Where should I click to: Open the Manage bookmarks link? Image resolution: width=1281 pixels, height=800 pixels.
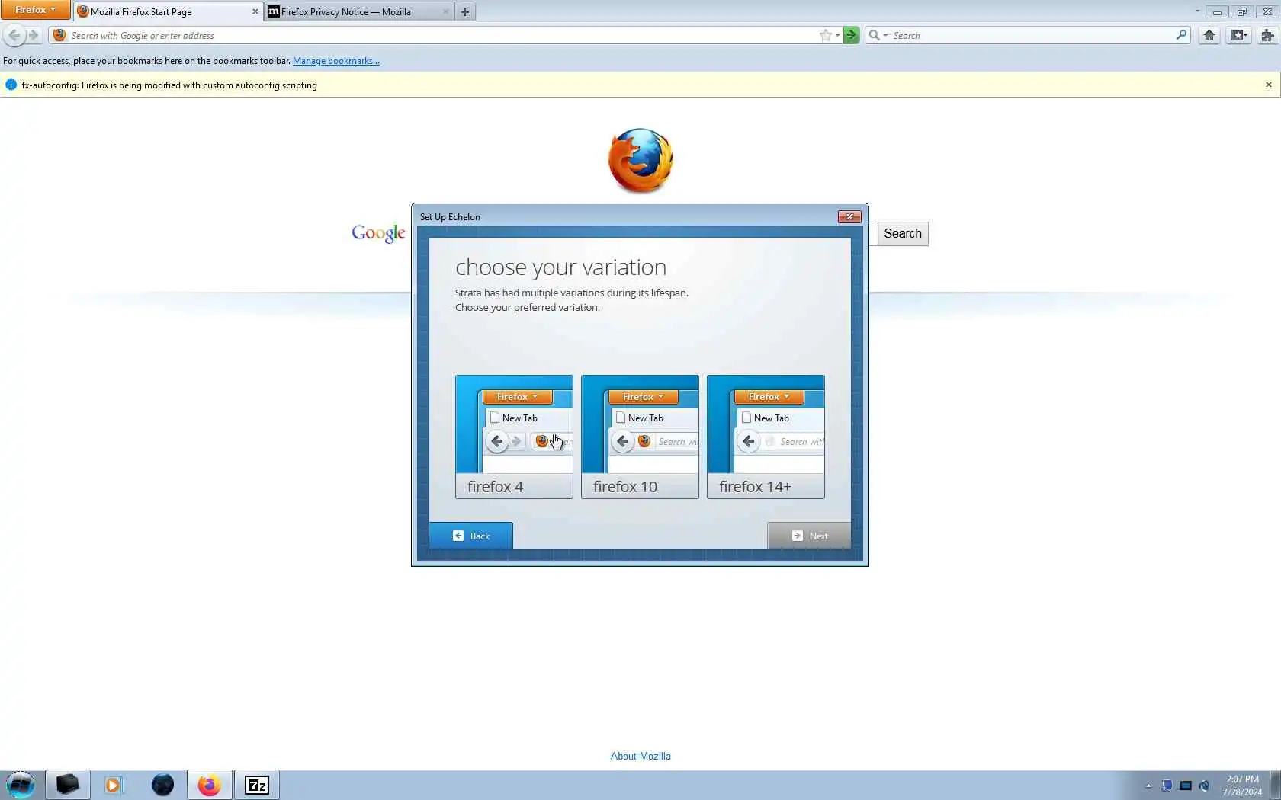pyautogui.click(x=336, y=61)
